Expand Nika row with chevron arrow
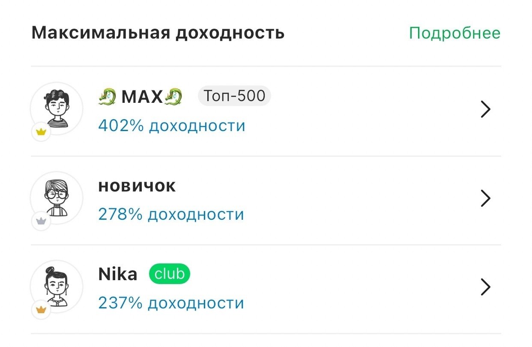The image size is (532, 347). pyautogui.click(x=485, y=287)
